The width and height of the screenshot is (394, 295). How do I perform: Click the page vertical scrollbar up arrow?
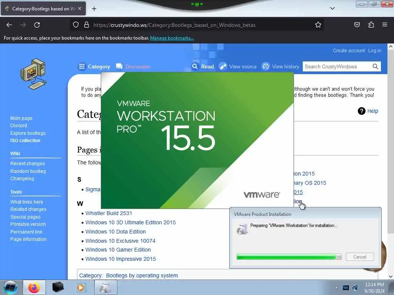[391, 46]
